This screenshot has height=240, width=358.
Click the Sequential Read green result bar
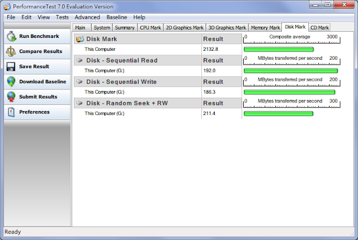291,71
